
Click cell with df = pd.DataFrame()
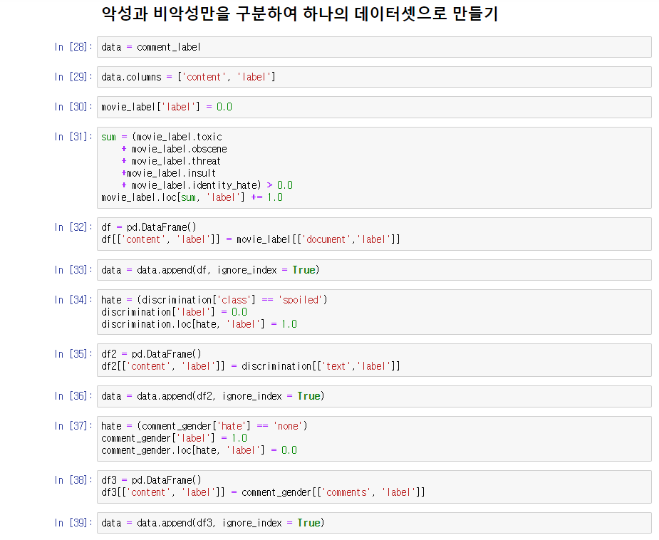(374, 234)
